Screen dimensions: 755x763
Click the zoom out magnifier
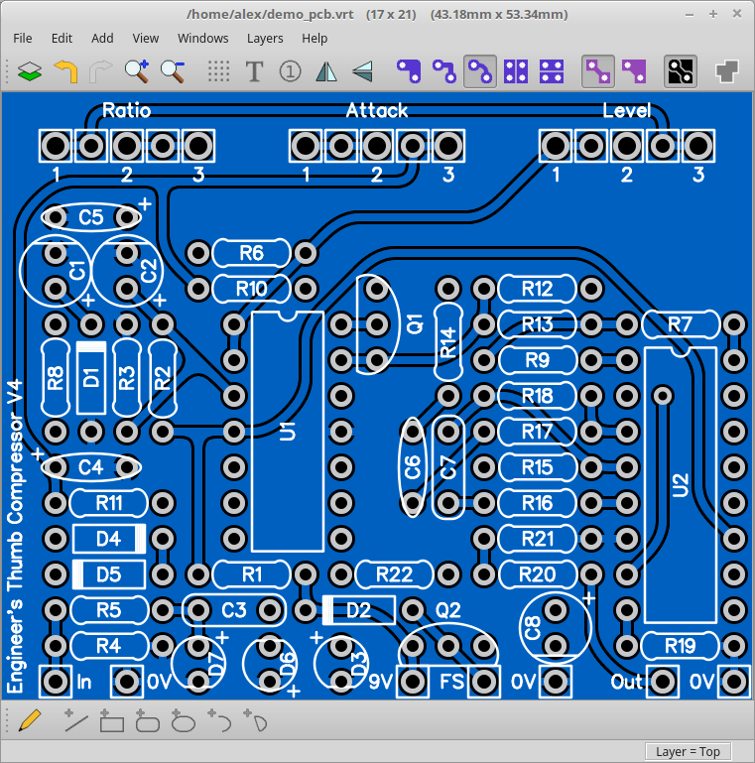(x=174, y=71)
